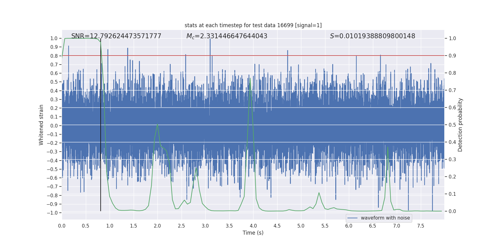The image size is (494, 247).
Task: Click the S=0.0101938 annotation text
Action: [x=372, y=36]
